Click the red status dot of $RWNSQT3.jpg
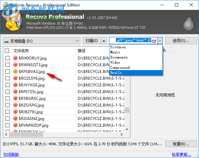Screen dimensions: 199x158 [x=15, y=65]
